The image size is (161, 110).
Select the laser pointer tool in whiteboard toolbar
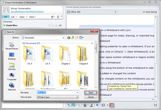coord(69,105)
